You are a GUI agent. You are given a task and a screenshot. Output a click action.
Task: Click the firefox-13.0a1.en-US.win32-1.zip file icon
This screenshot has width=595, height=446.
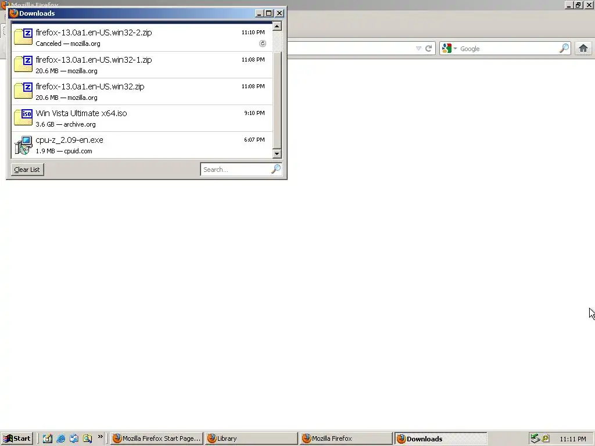[x=23, y=64]
